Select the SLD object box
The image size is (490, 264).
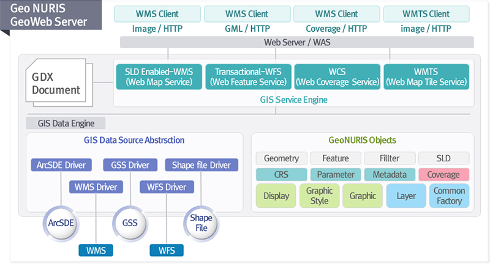(443, 158)
